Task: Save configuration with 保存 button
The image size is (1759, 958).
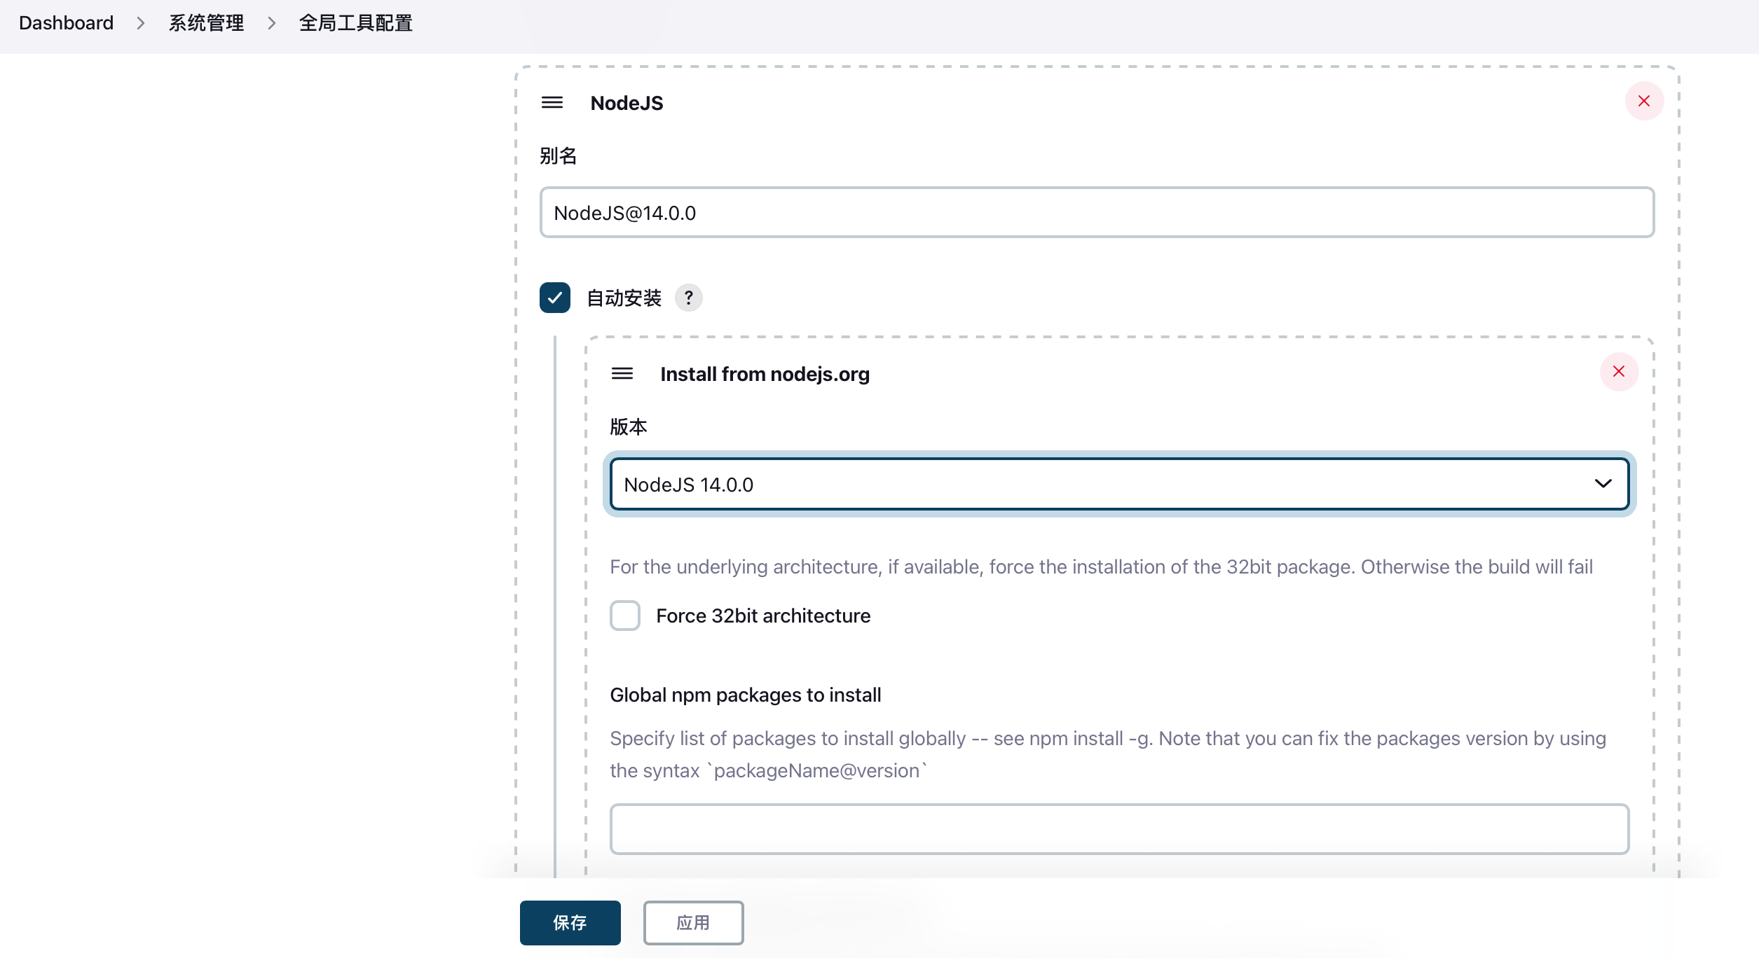Action: (x=570, y=922)
